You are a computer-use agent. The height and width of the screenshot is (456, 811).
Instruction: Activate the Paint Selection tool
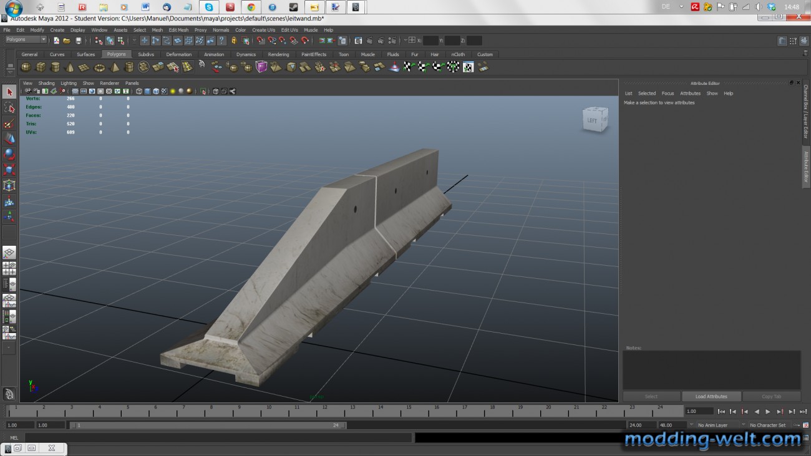9,123
